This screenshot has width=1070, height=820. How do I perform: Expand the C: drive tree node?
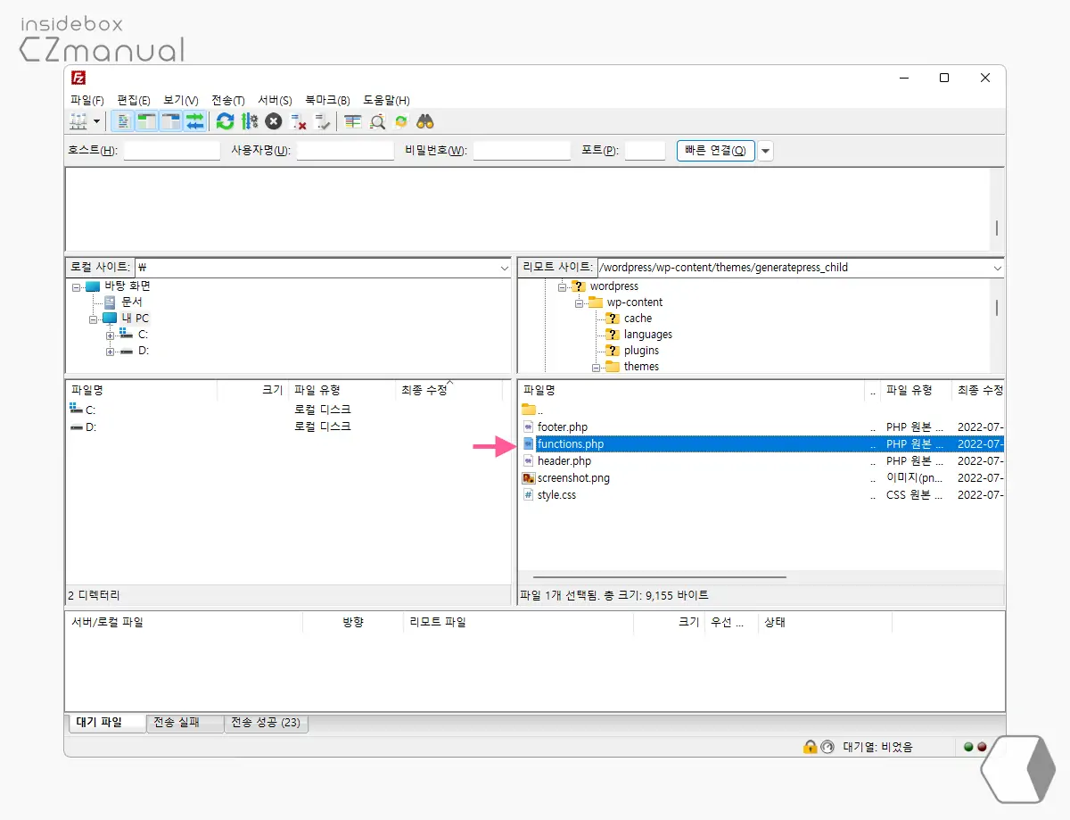(111, 335)
